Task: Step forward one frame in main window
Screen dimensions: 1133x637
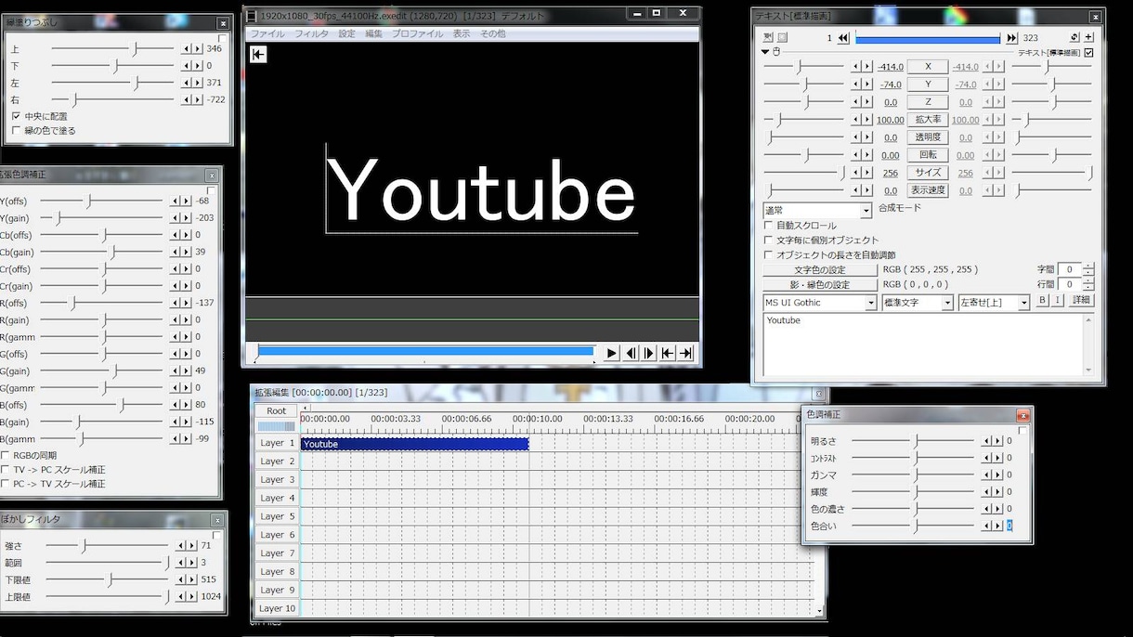Action: (650, 353)
